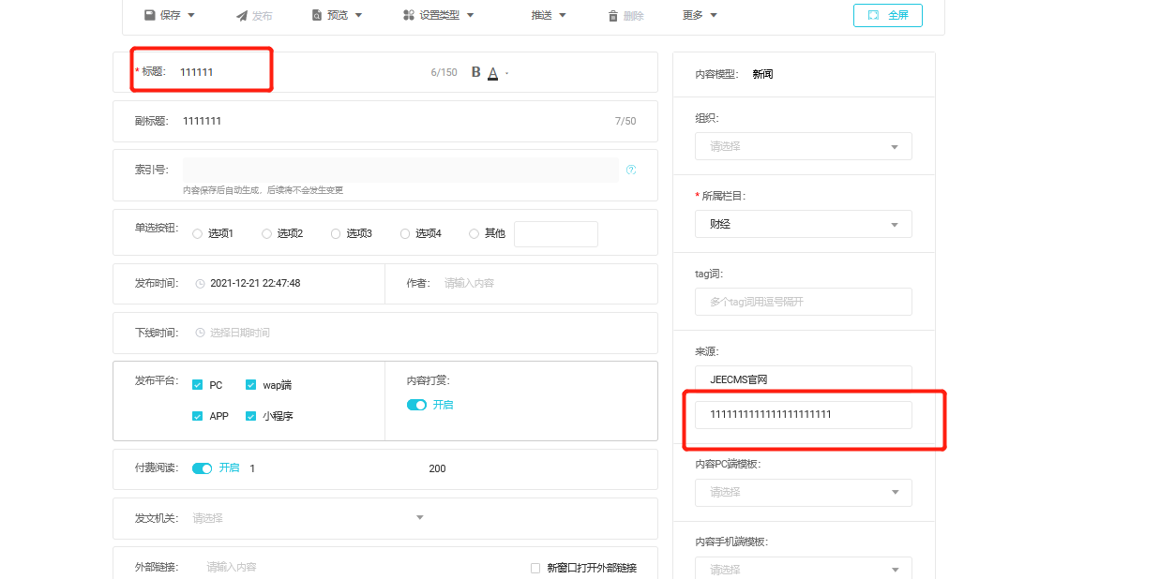The image size is (1175, 579).
Task: Click the subtitle field containing 1111111
Action: tap(394, 121)
